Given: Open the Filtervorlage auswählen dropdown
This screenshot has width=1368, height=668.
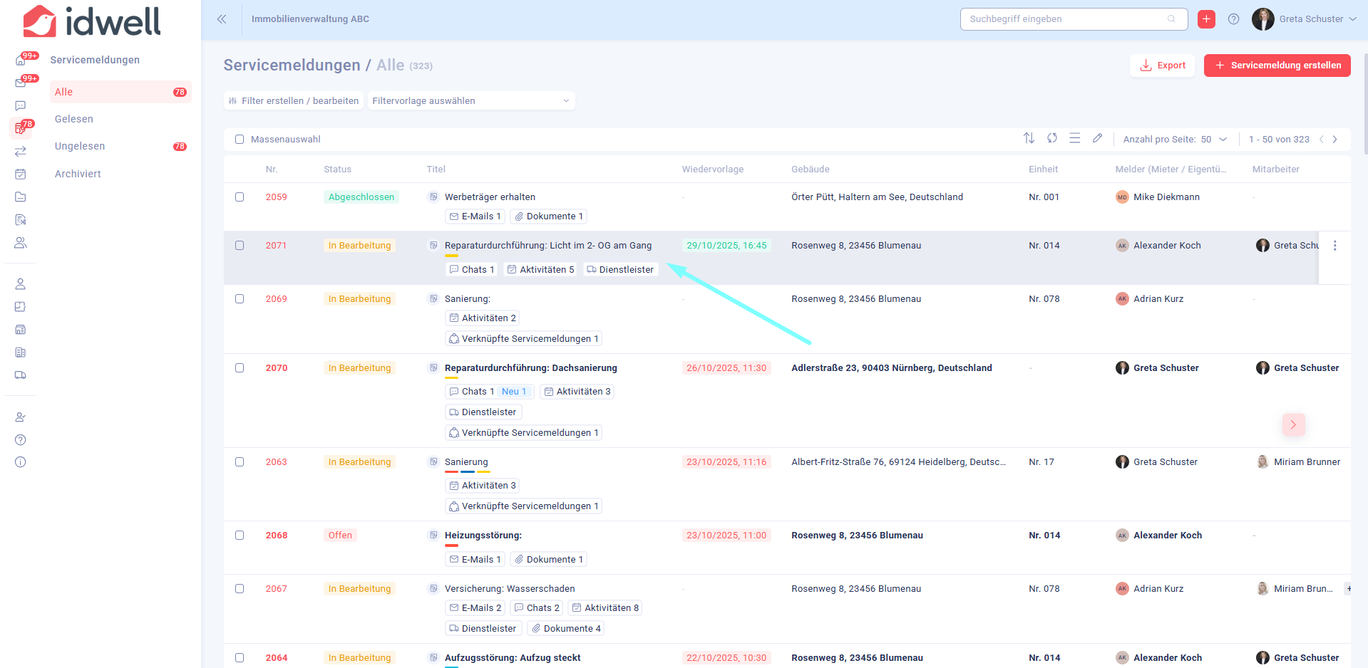Looking at the screenshot, I should pyautogui.click(x=470, y=101).
